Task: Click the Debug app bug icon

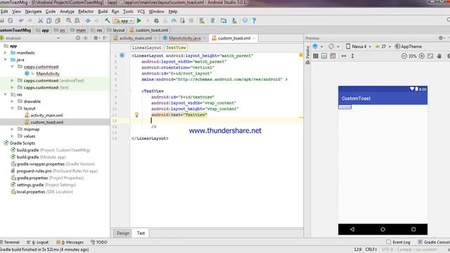Action: (x=156, y=20)
